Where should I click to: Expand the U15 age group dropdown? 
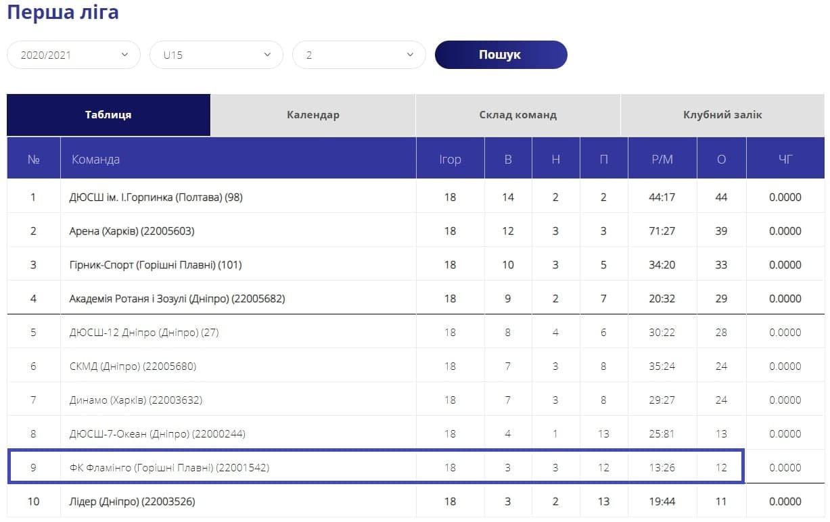pos(216,55)
